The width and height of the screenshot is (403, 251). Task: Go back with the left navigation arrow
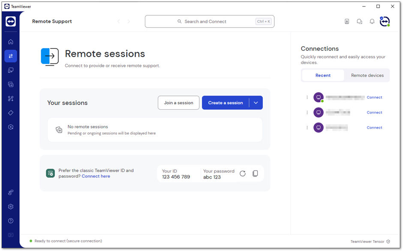(x=118, y=21)
